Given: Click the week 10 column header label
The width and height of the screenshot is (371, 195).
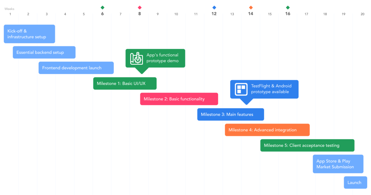Looking at the screenshot, I should pos(176,14).
